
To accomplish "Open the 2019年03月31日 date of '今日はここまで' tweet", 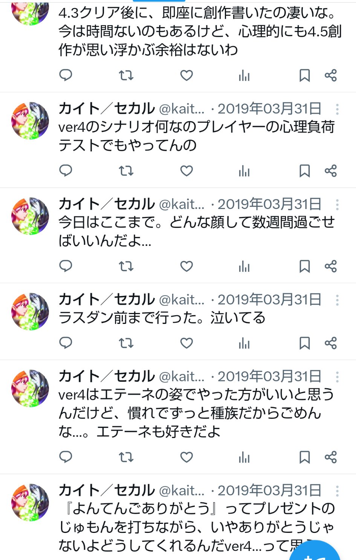I will tap(269, 204).
